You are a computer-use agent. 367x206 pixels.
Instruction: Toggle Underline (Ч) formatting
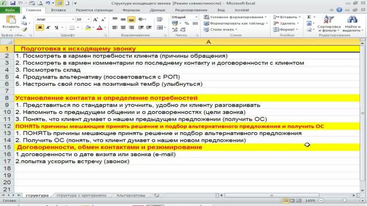click(x=56, y=27)
